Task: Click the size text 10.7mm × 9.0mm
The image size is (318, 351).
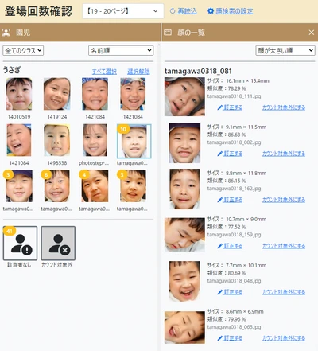Action: coord(246,219)
